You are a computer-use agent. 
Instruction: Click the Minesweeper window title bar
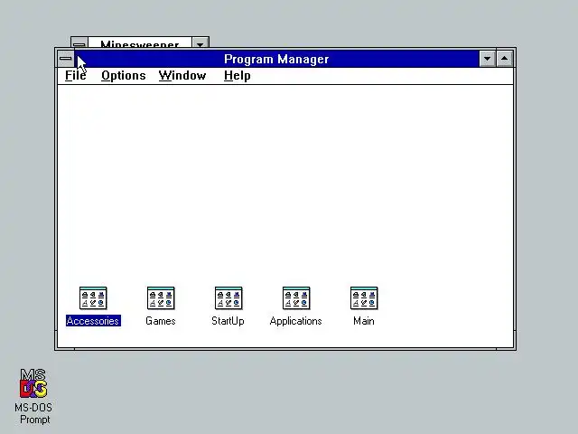click(140, 43)
